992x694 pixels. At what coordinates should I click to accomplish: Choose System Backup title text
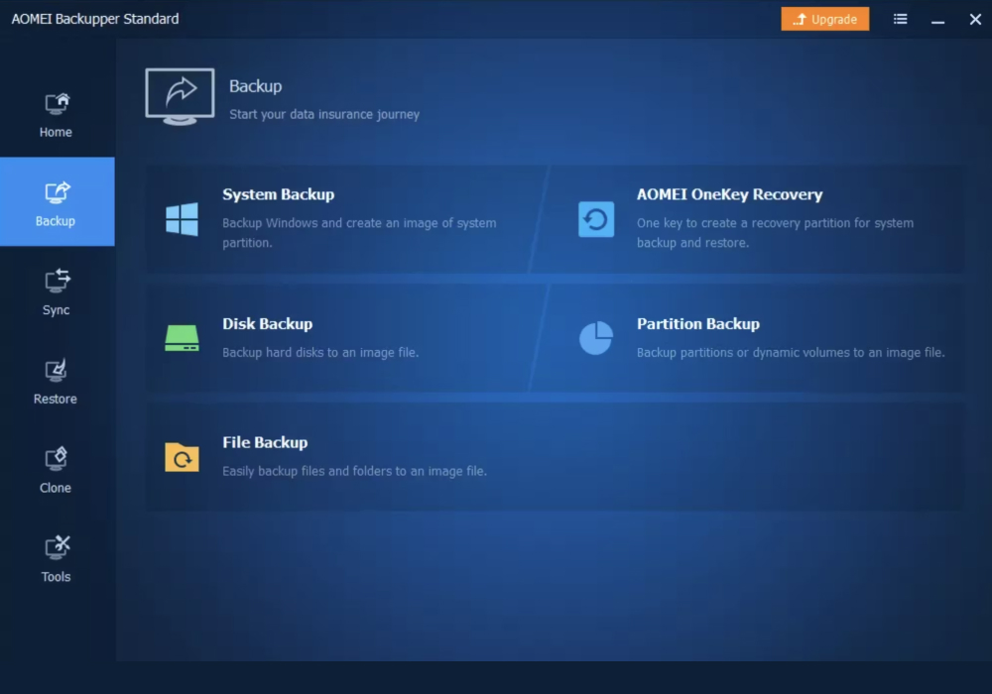click(278, 195)
